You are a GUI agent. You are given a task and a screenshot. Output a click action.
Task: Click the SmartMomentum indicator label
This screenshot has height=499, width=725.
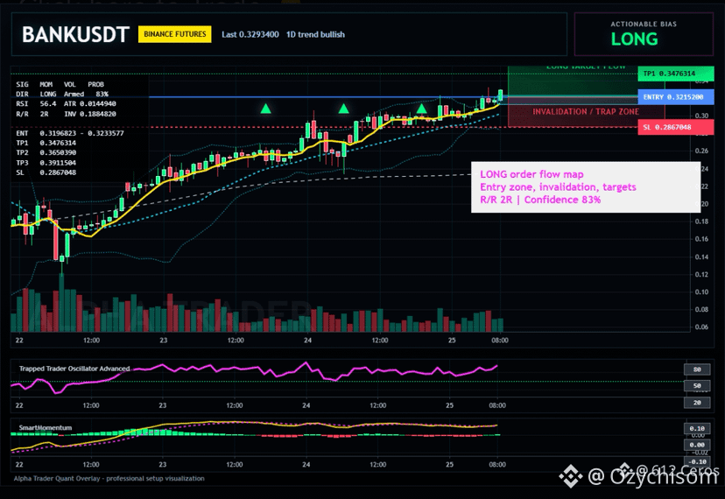pos(46,428)
